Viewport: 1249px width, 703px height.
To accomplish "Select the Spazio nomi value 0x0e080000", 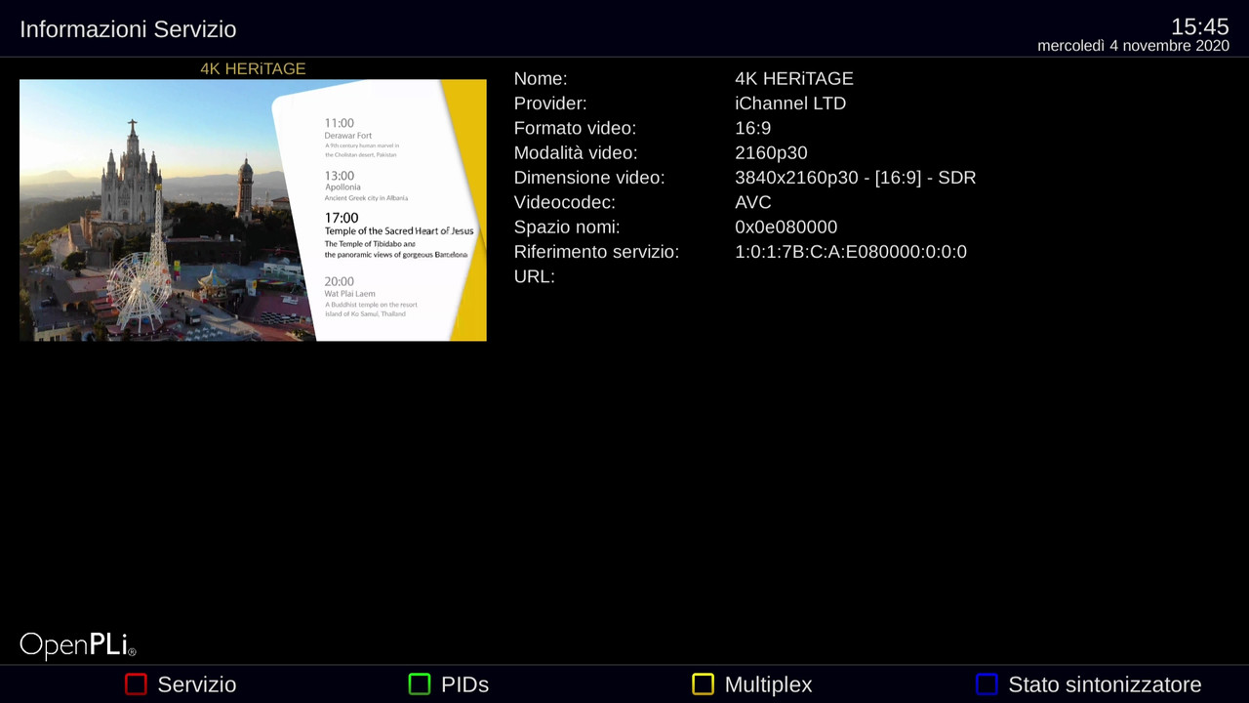I will pyautogui.click(x=786, y=227).
